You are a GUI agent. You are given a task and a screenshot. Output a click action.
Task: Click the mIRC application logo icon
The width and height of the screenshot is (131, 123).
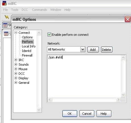[x=4, y=3]
